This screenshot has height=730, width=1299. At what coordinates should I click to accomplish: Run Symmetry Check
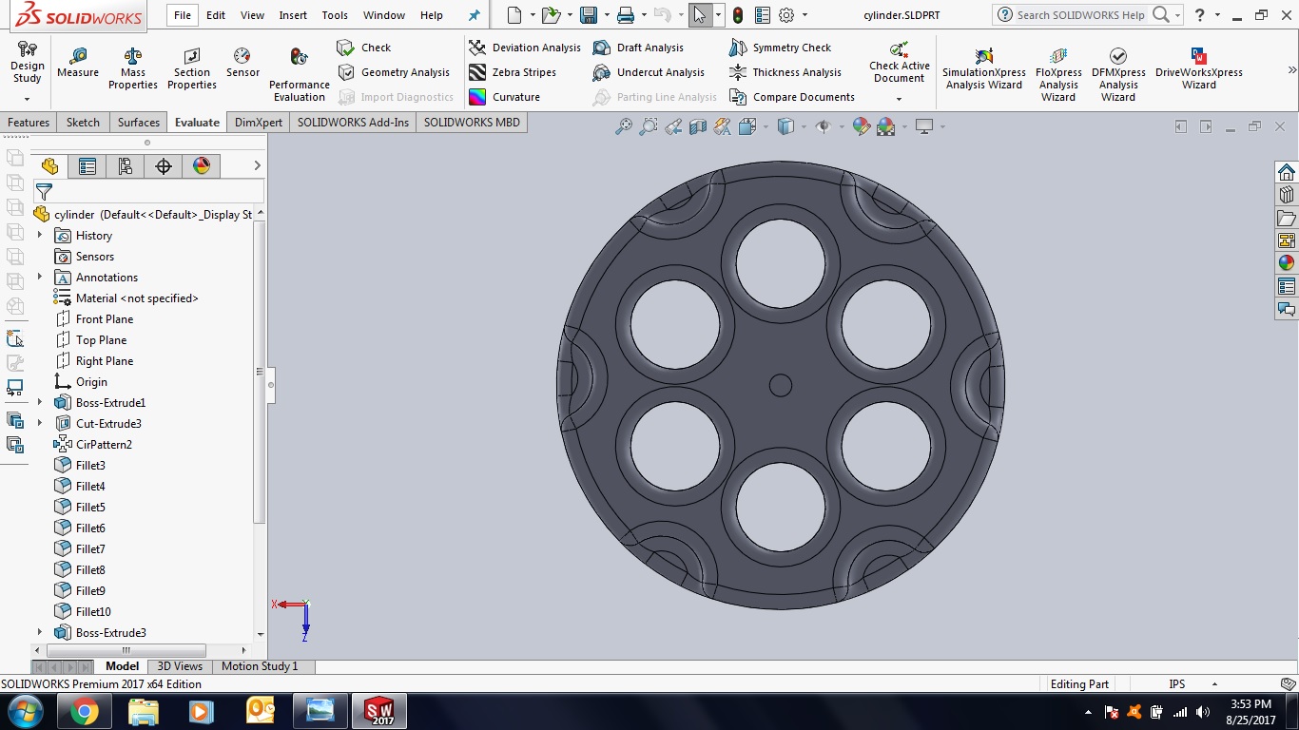click(x=781, y=48)
